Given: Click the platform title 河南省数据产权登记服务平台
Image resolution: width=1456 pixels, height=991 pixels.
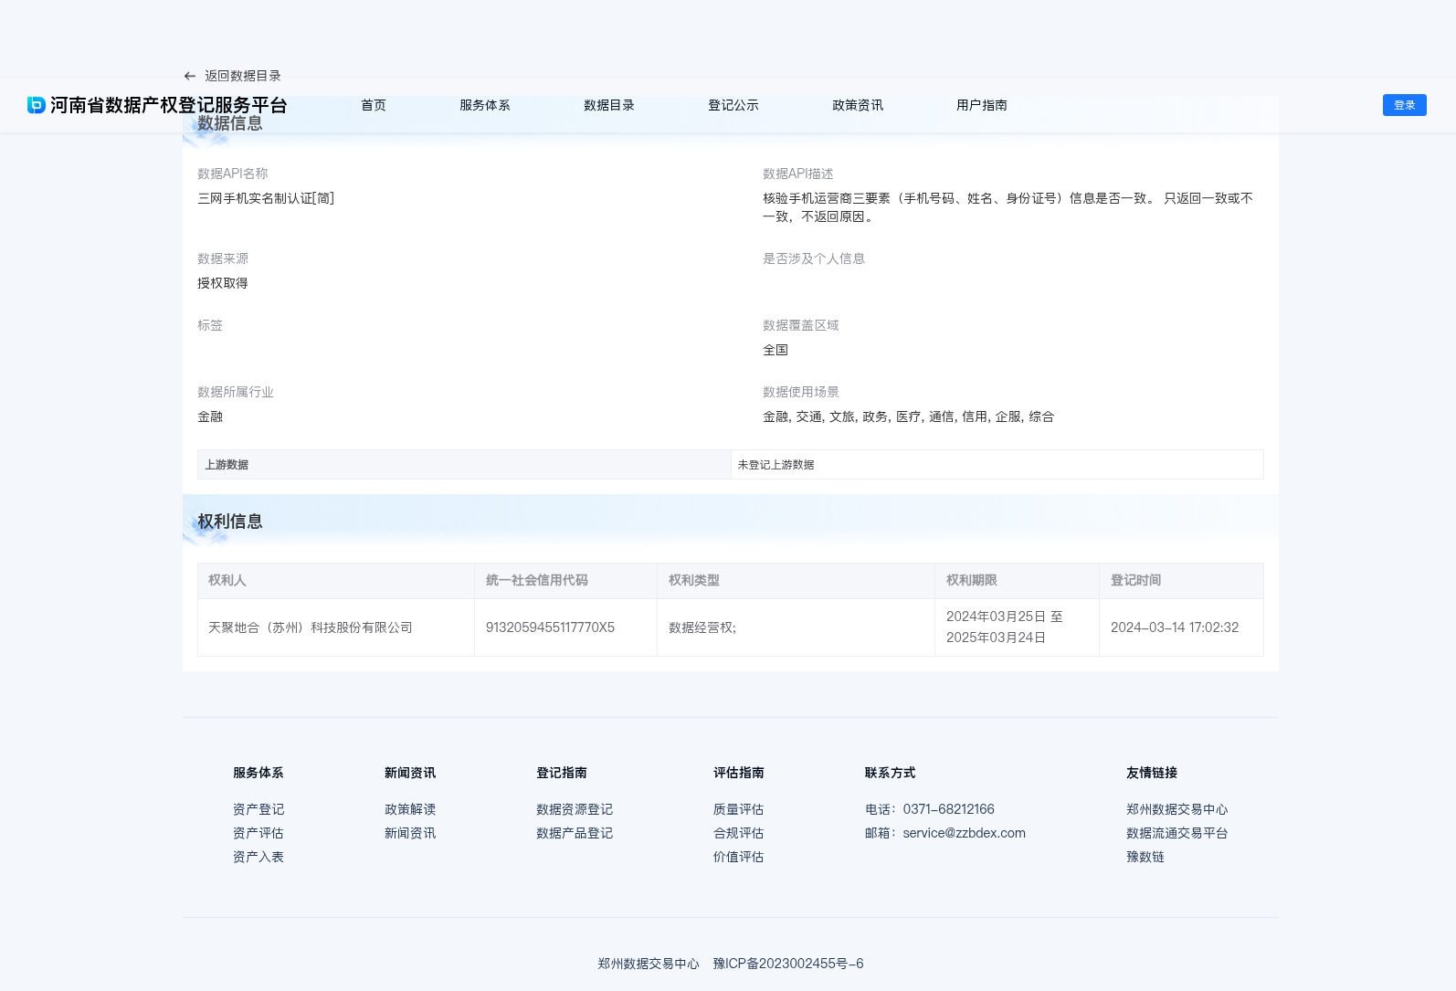Looking at the screenshot, I should click(169, 105).
